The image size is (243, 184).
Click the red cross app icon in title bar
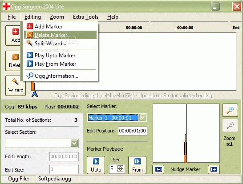6,7
